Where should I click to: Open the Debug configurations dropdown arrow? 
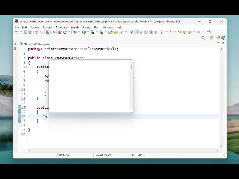tap(79, 32)
